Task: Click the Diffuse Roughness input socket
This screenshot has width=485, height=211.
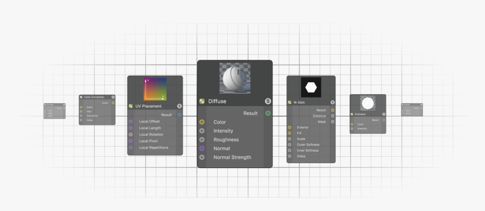Action: tap(202, 139)
